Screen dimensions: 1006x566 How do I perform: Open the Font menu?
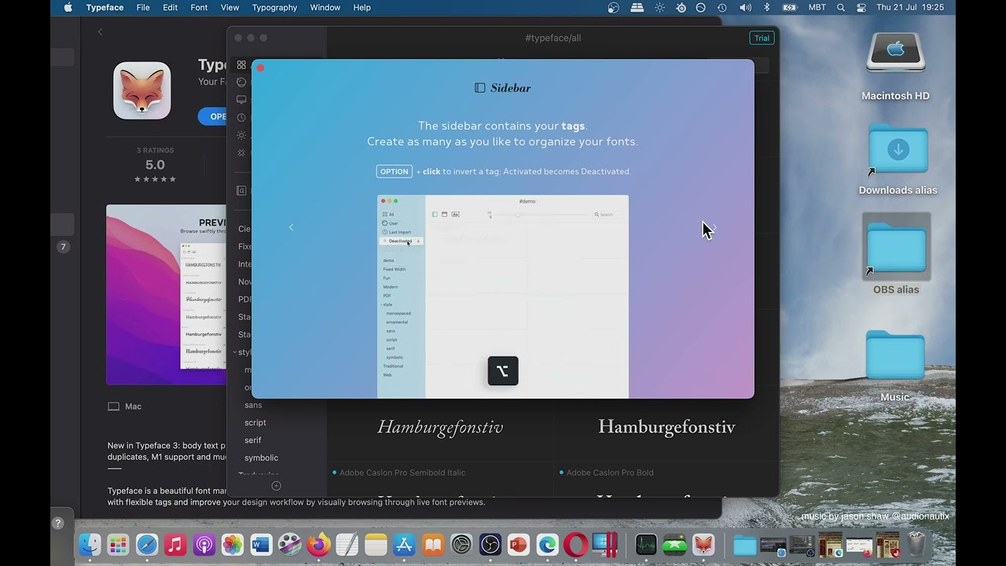[199, 7]
